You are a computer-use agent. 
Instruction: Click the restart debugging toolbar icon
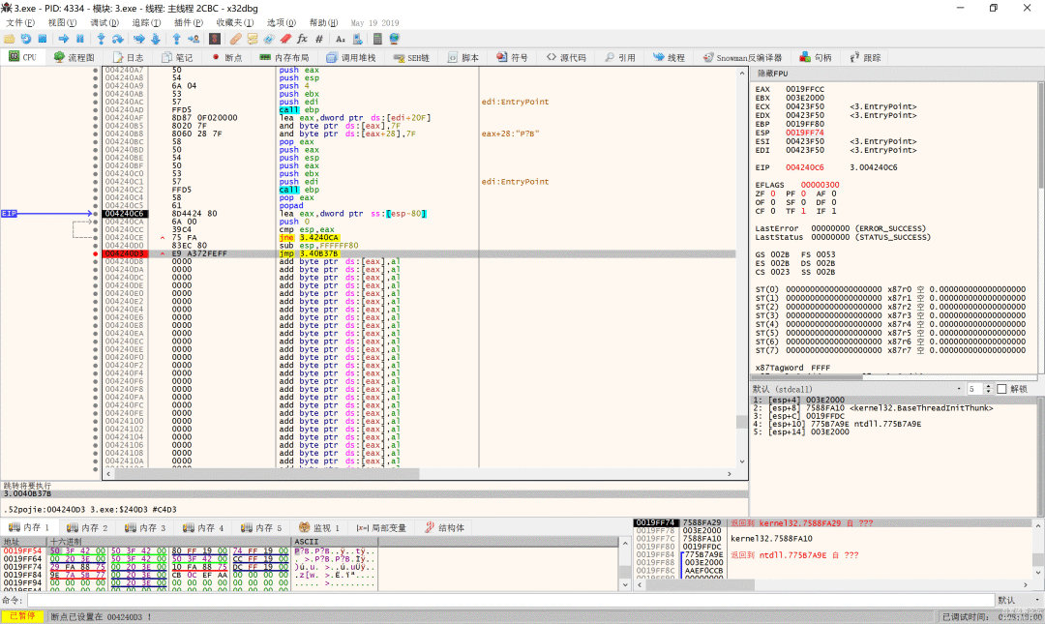[27, 39]
